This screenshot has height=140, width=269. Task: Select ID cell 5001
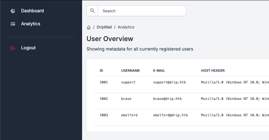point(104,82)
